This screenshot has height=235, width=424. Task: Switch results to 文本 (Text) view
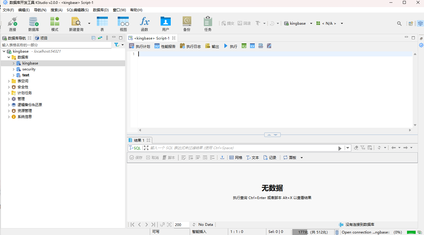[x=252, y=157]
